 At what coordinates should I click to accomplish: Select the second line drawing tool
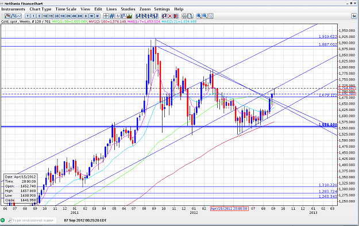[x=144, y=16]
